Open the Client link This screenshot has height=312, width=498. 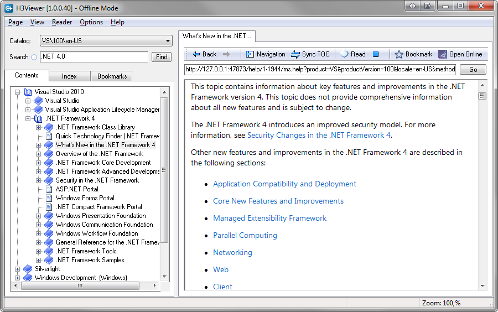pyautogui.click(x=222, y=287)
